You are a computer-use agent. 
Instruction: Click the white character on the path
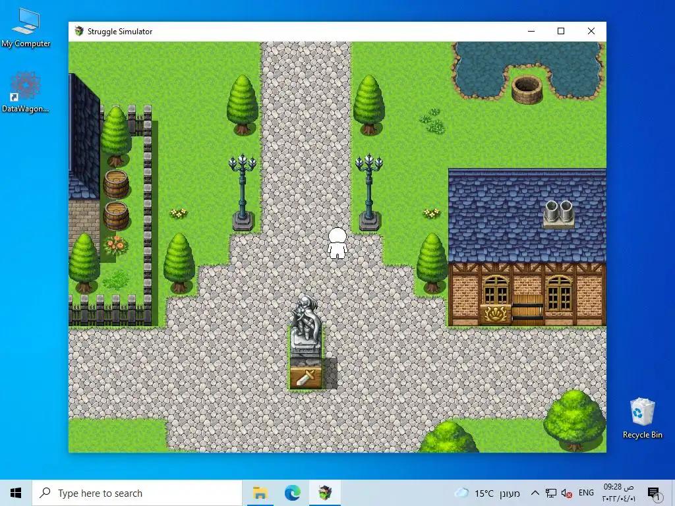337,244
